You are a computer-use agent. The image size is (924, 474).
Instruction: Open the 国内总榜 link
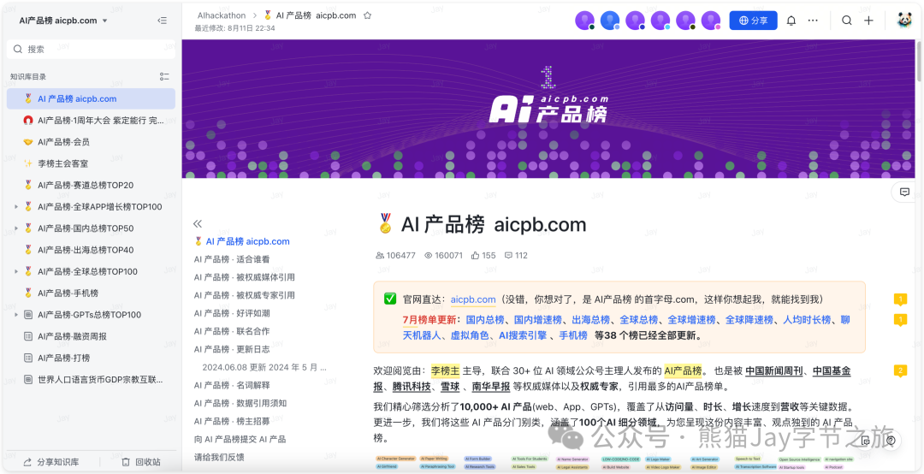pos(485,319)
